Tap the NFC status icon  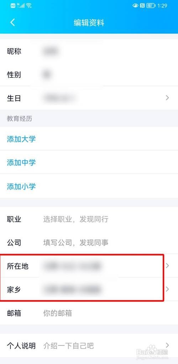(142, 6)
